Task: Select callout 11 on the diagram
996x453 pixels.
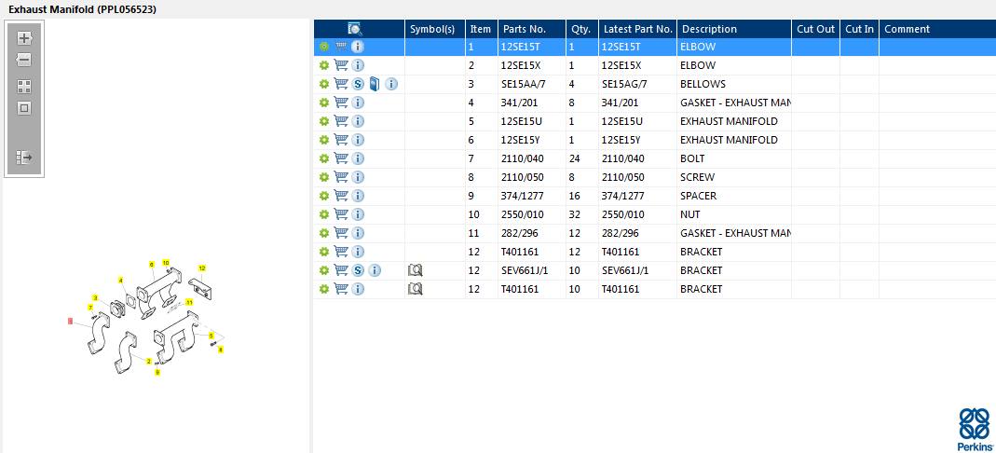Action: 188,302
